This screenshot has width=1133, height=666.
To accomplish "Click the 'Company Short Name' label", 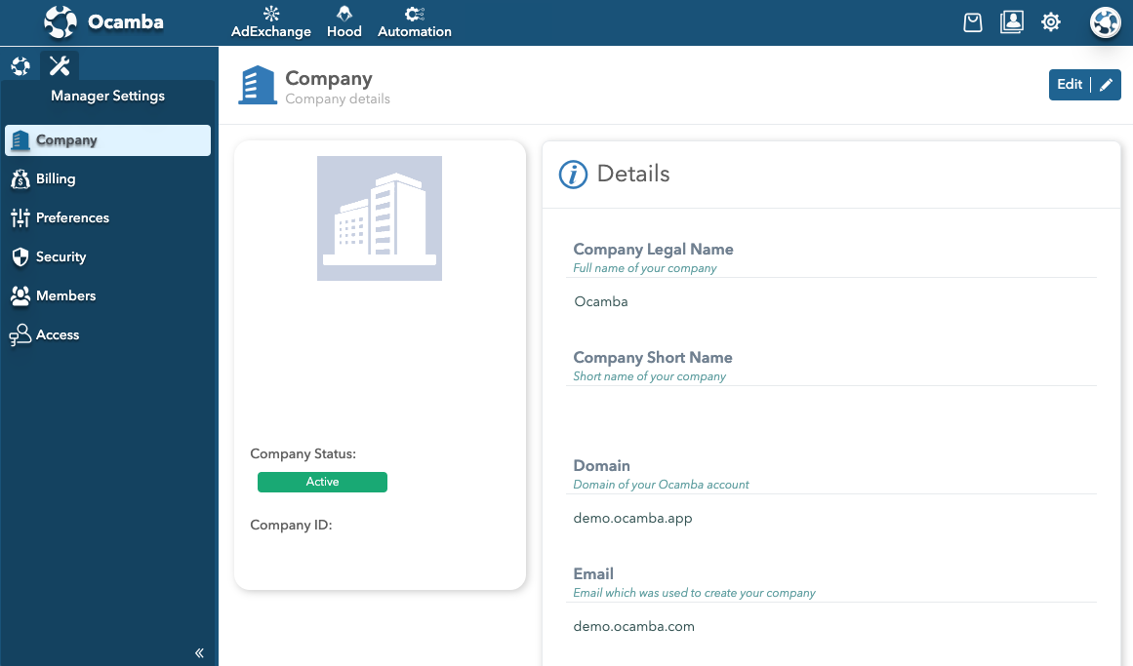I will [x=653, y=358].
